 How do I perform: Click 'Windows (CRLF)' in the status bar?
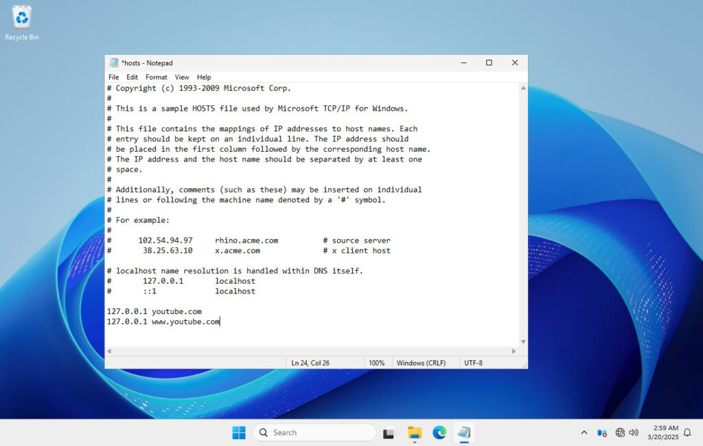(421, 363)
